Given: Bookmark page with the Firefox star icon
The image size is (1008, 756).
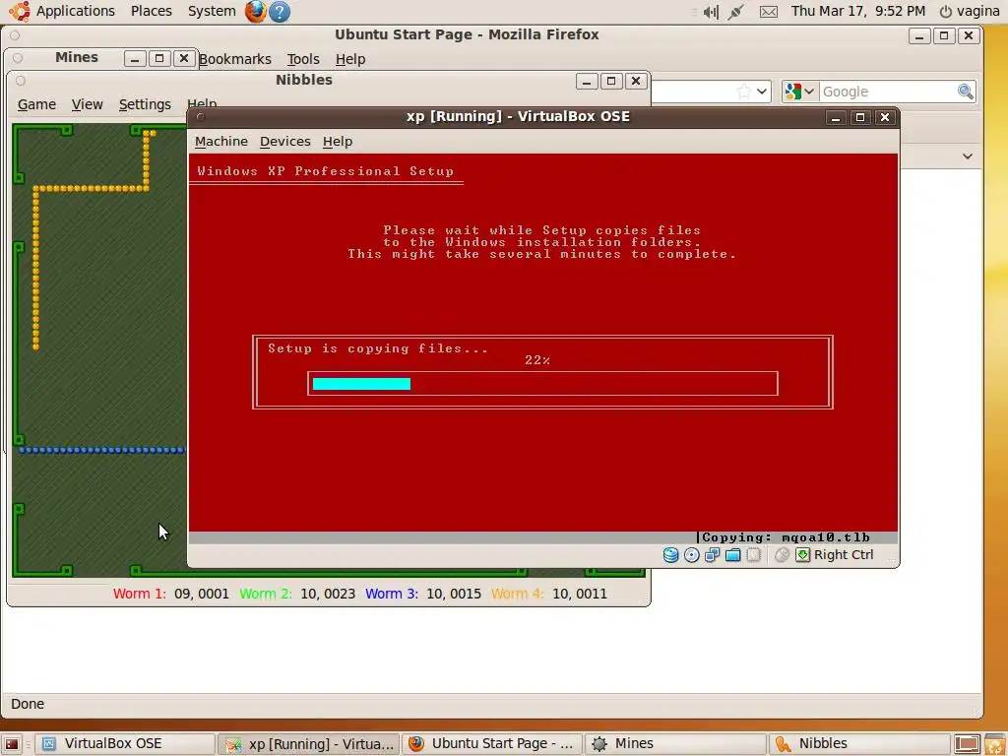Looking at the screenshot, I should [x=744, y=92].
